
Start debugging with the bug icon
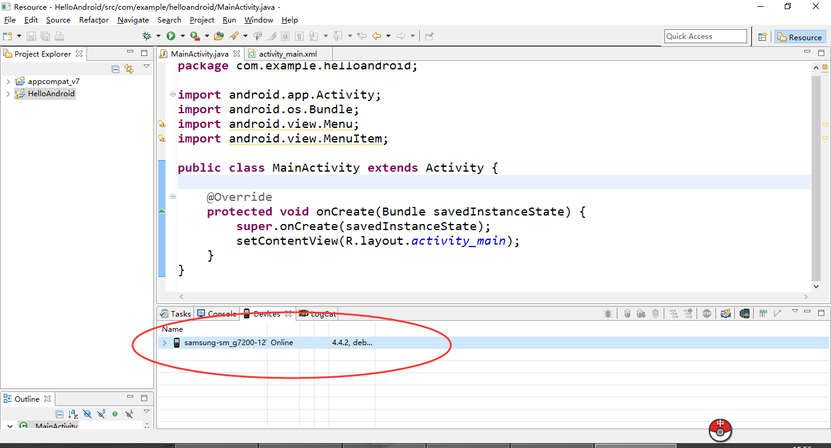tap(147, 36)
